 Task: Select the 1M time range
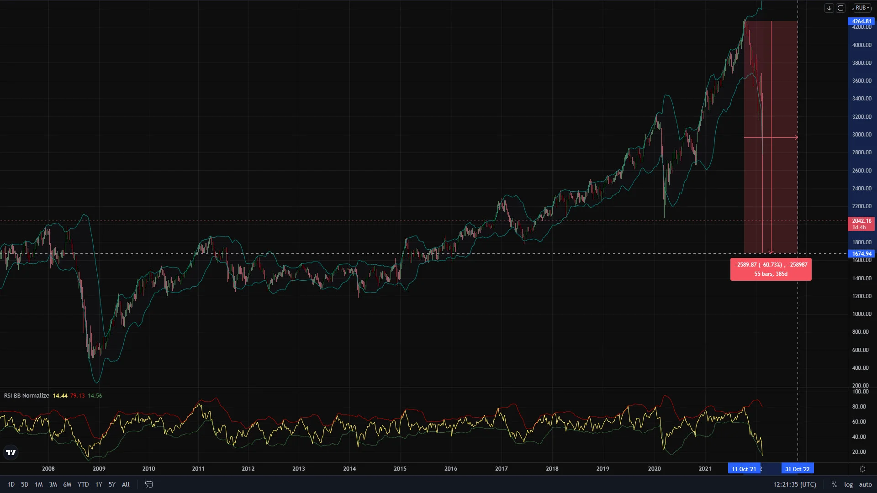pyautogui.click(x=39, y=484)
